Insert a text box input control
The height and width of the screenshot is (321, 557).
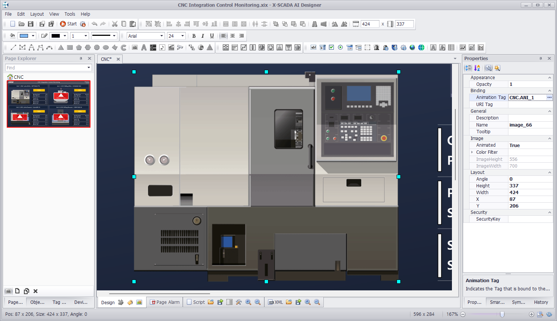(314, 47)
